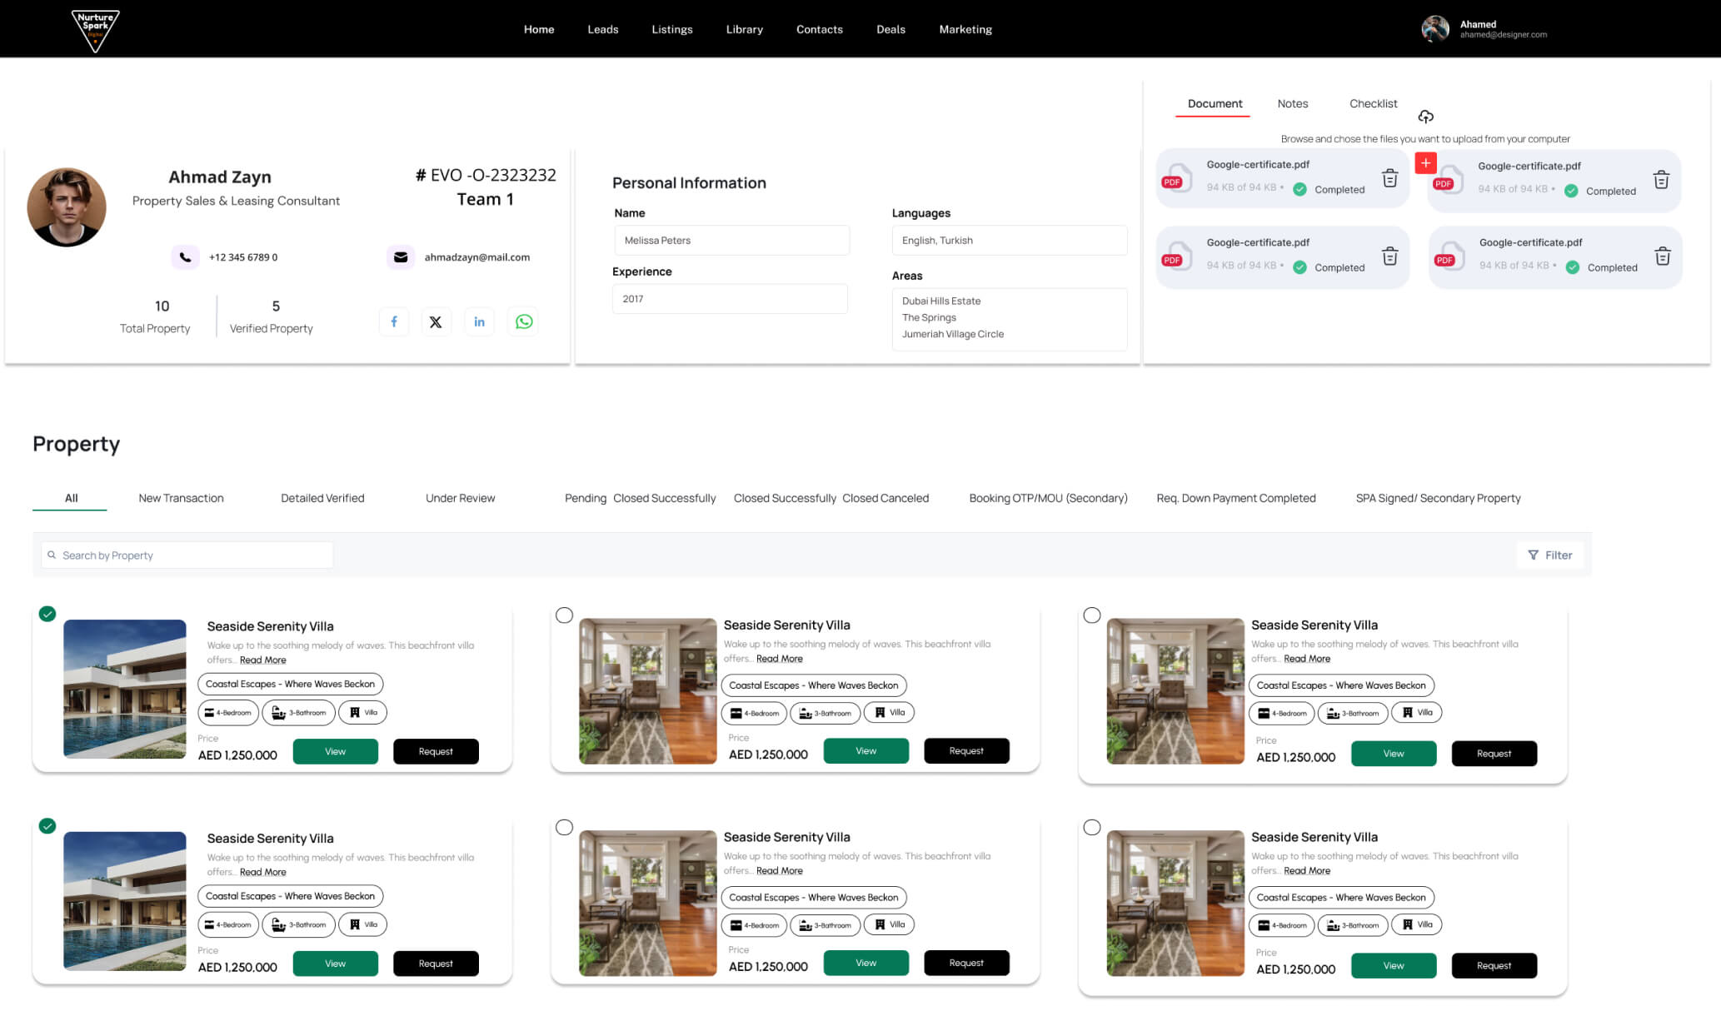
Task: Select the Under Review property tab
Action: [x=460, y=498]
